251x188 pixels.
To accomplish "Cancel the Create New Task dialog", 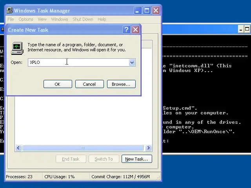I will point(89,84).
